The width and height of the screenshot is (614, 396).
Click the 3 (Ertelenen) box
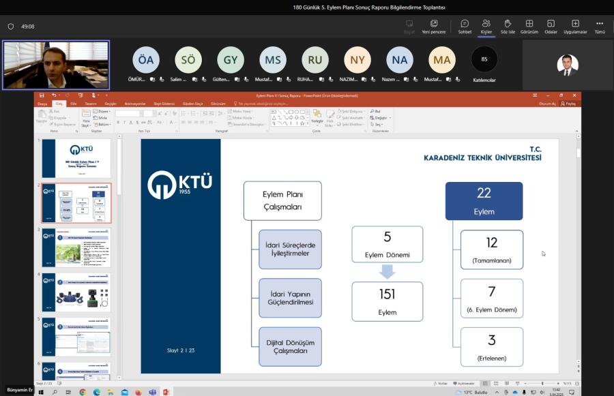click(492, 347)
